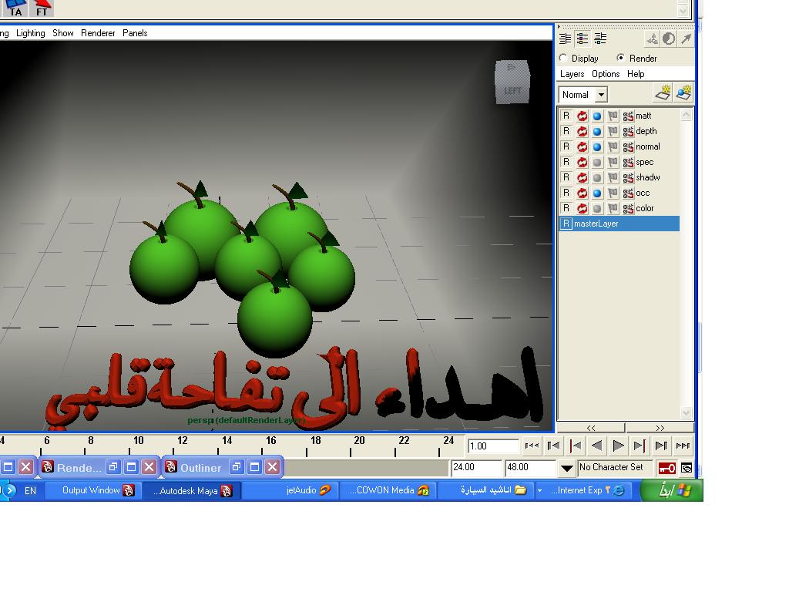Click the << button below the layer list

pos(591,428)
